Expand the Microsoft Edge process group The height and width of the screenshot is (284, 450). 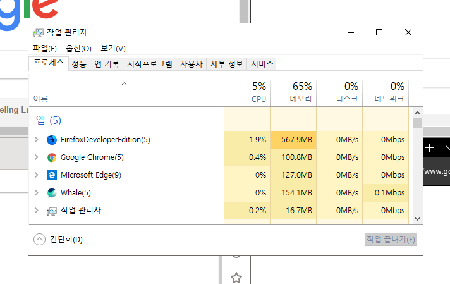pos(37,175)
